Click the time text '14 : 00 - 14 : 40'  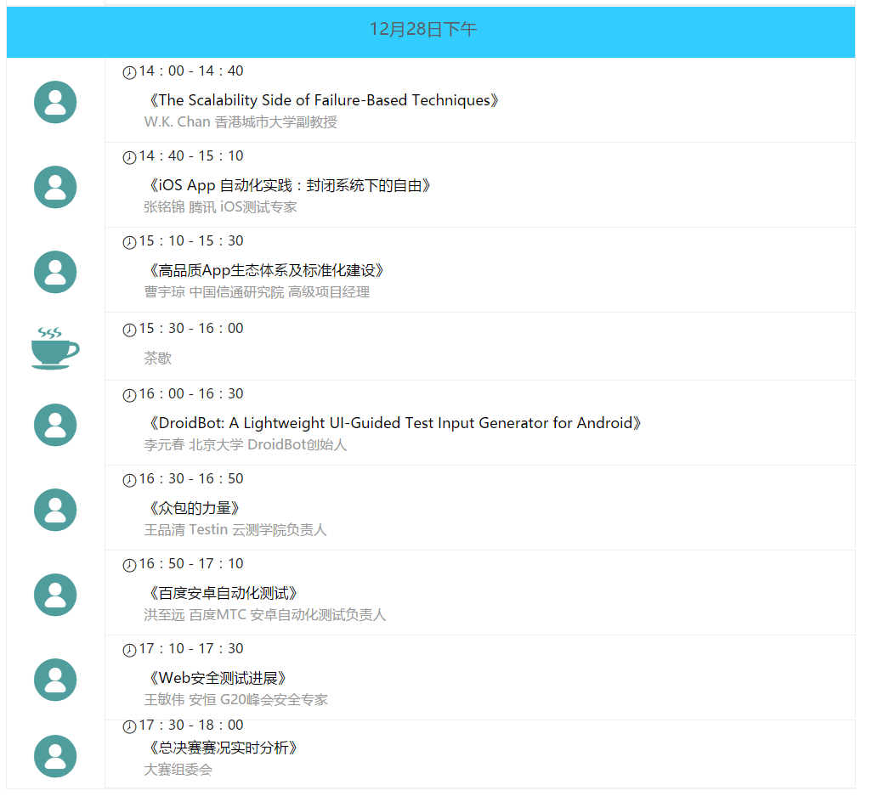191,71
